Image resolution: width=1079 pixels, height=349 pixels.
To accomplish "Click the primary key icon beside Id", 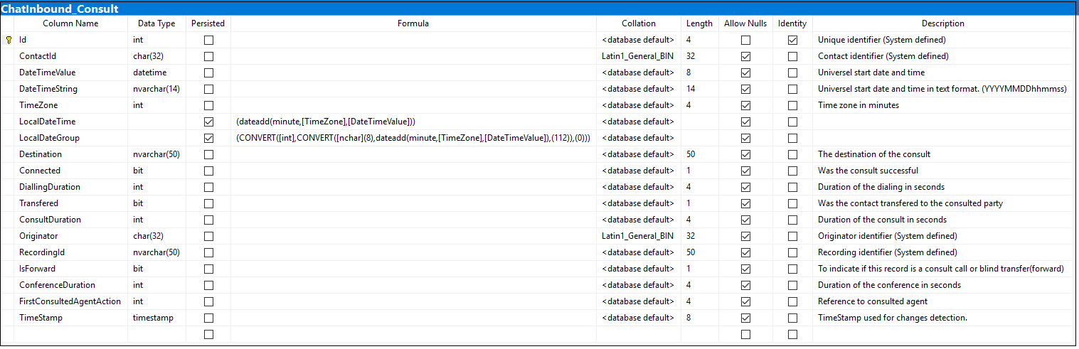I will point(9,40).
